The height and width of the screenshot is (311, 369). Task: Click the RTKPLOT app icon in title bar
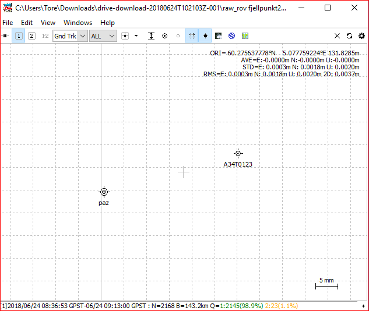coord(8,8)
